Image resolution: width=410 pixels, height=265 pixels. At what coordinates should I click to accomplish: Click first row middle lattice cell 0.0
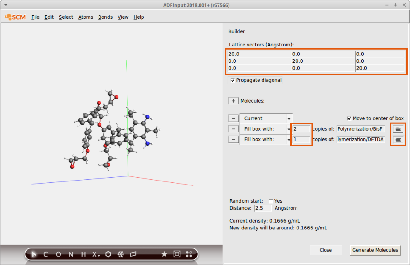(x=323, y=54)
